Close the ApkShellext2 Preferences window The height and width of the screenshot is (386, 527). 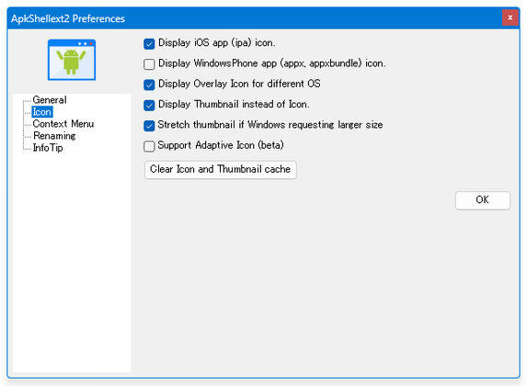tap(510, 17)
